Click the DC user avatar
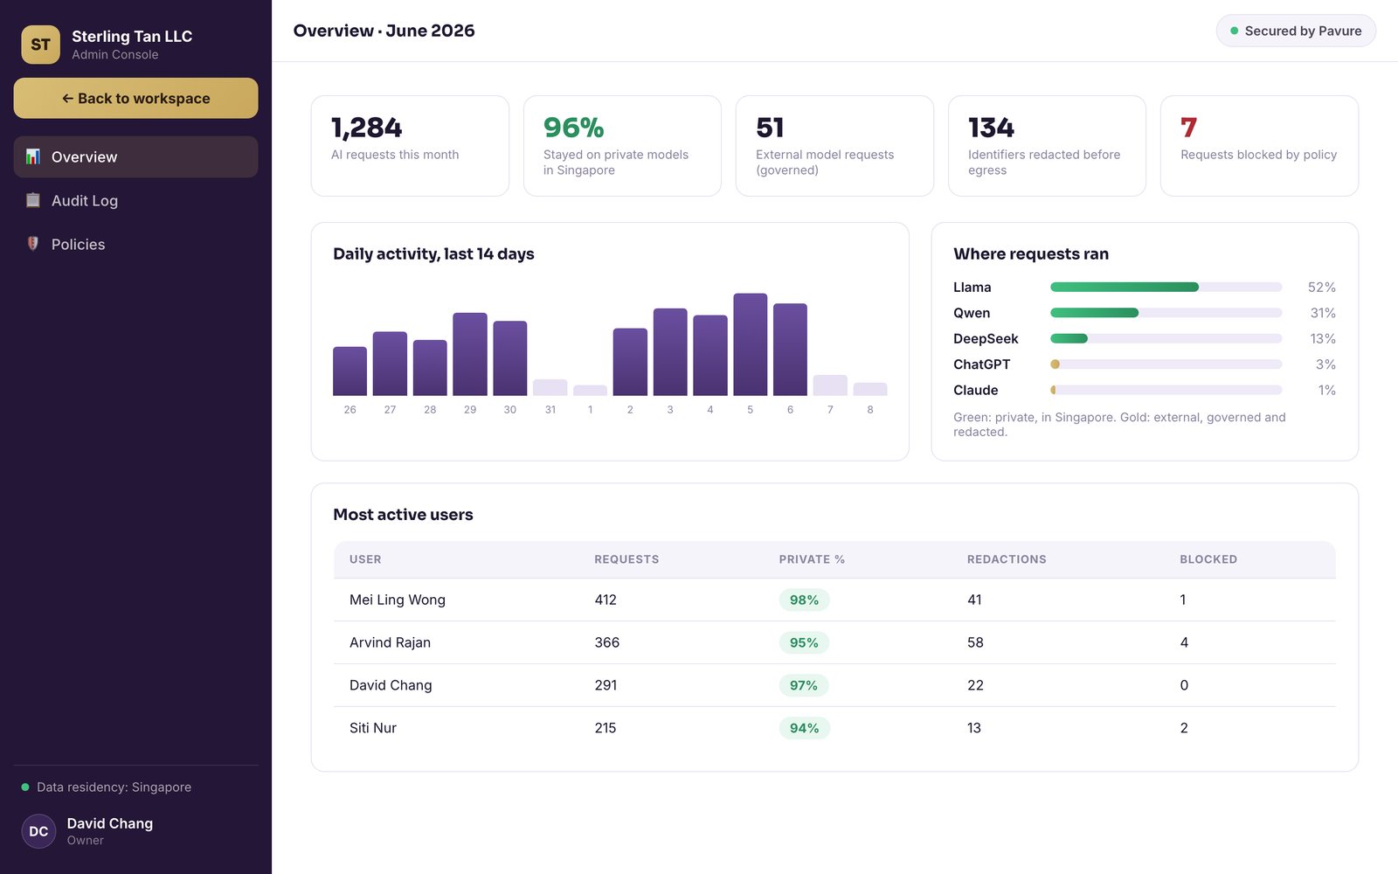Image resolution: width=1398 pixels, height=874 pixels. (38, 831)
